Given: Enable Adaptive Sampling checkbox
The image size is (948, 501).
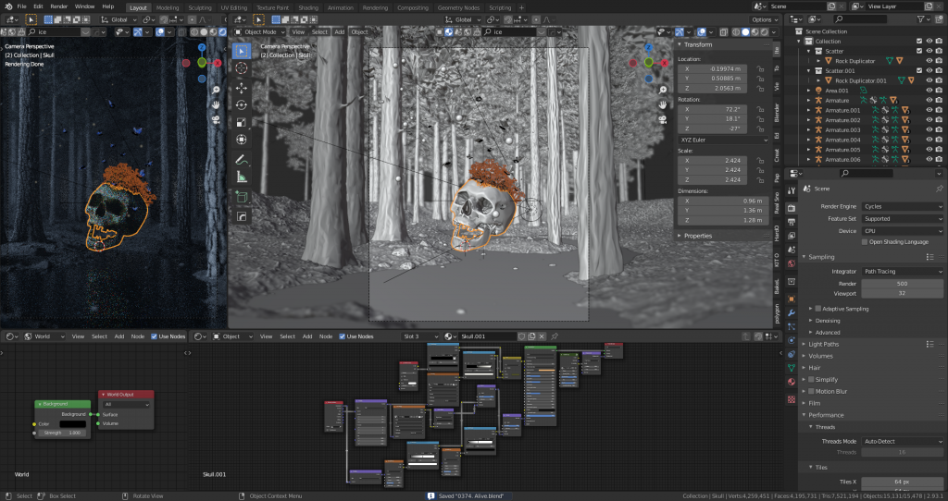Looking at the screenshot, I should pyautogui.click(x=818, y=309).
